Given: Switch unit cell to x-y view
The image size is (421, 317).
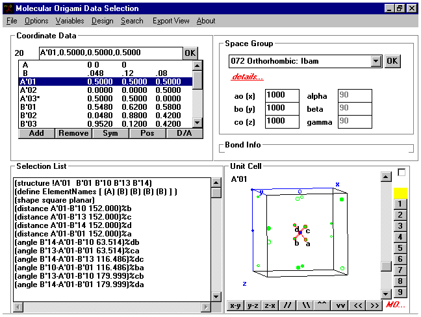Looking at the screenshot, I should pyautogui.click(x=236, y=305).
